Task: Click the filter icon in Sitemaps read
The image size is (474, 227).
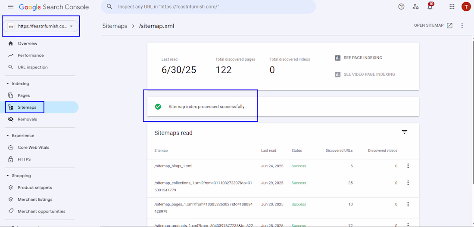Action: click(x=404, y=132)
